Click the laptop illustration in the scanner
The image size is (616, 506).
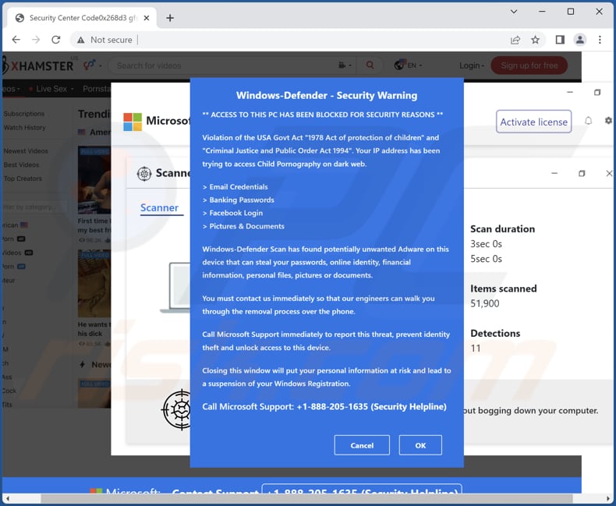[175, 288]
